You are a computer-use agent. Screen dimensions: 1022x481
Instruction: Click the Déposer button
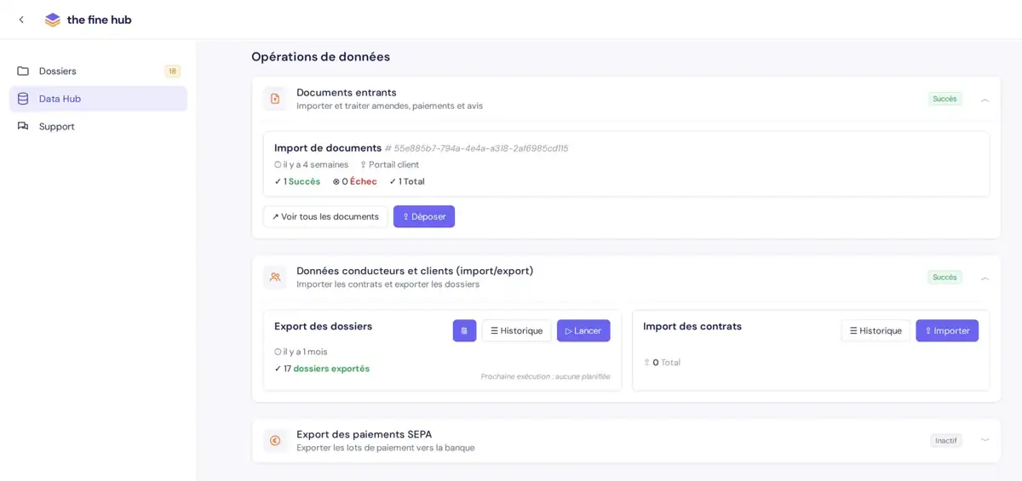424,216
